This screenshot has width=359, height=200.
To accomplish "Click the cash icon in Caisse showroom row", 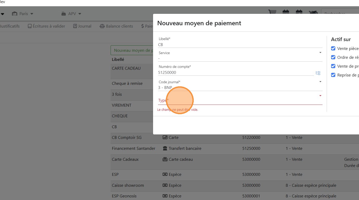I will pyautogui.click(x=165, y=185).
